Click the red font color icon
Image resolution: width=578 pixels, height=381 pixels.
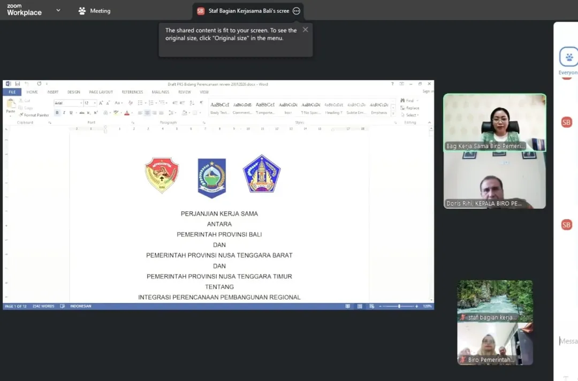click(127, 113)
